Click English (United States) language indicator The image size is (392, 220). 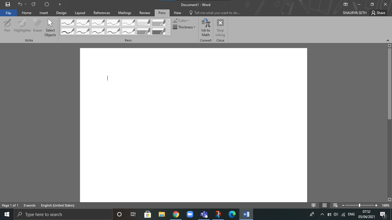tap(58, 205)
